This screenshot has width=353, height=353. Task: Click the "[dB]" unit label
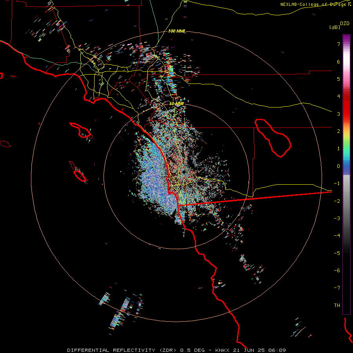[x=335, y=27]
